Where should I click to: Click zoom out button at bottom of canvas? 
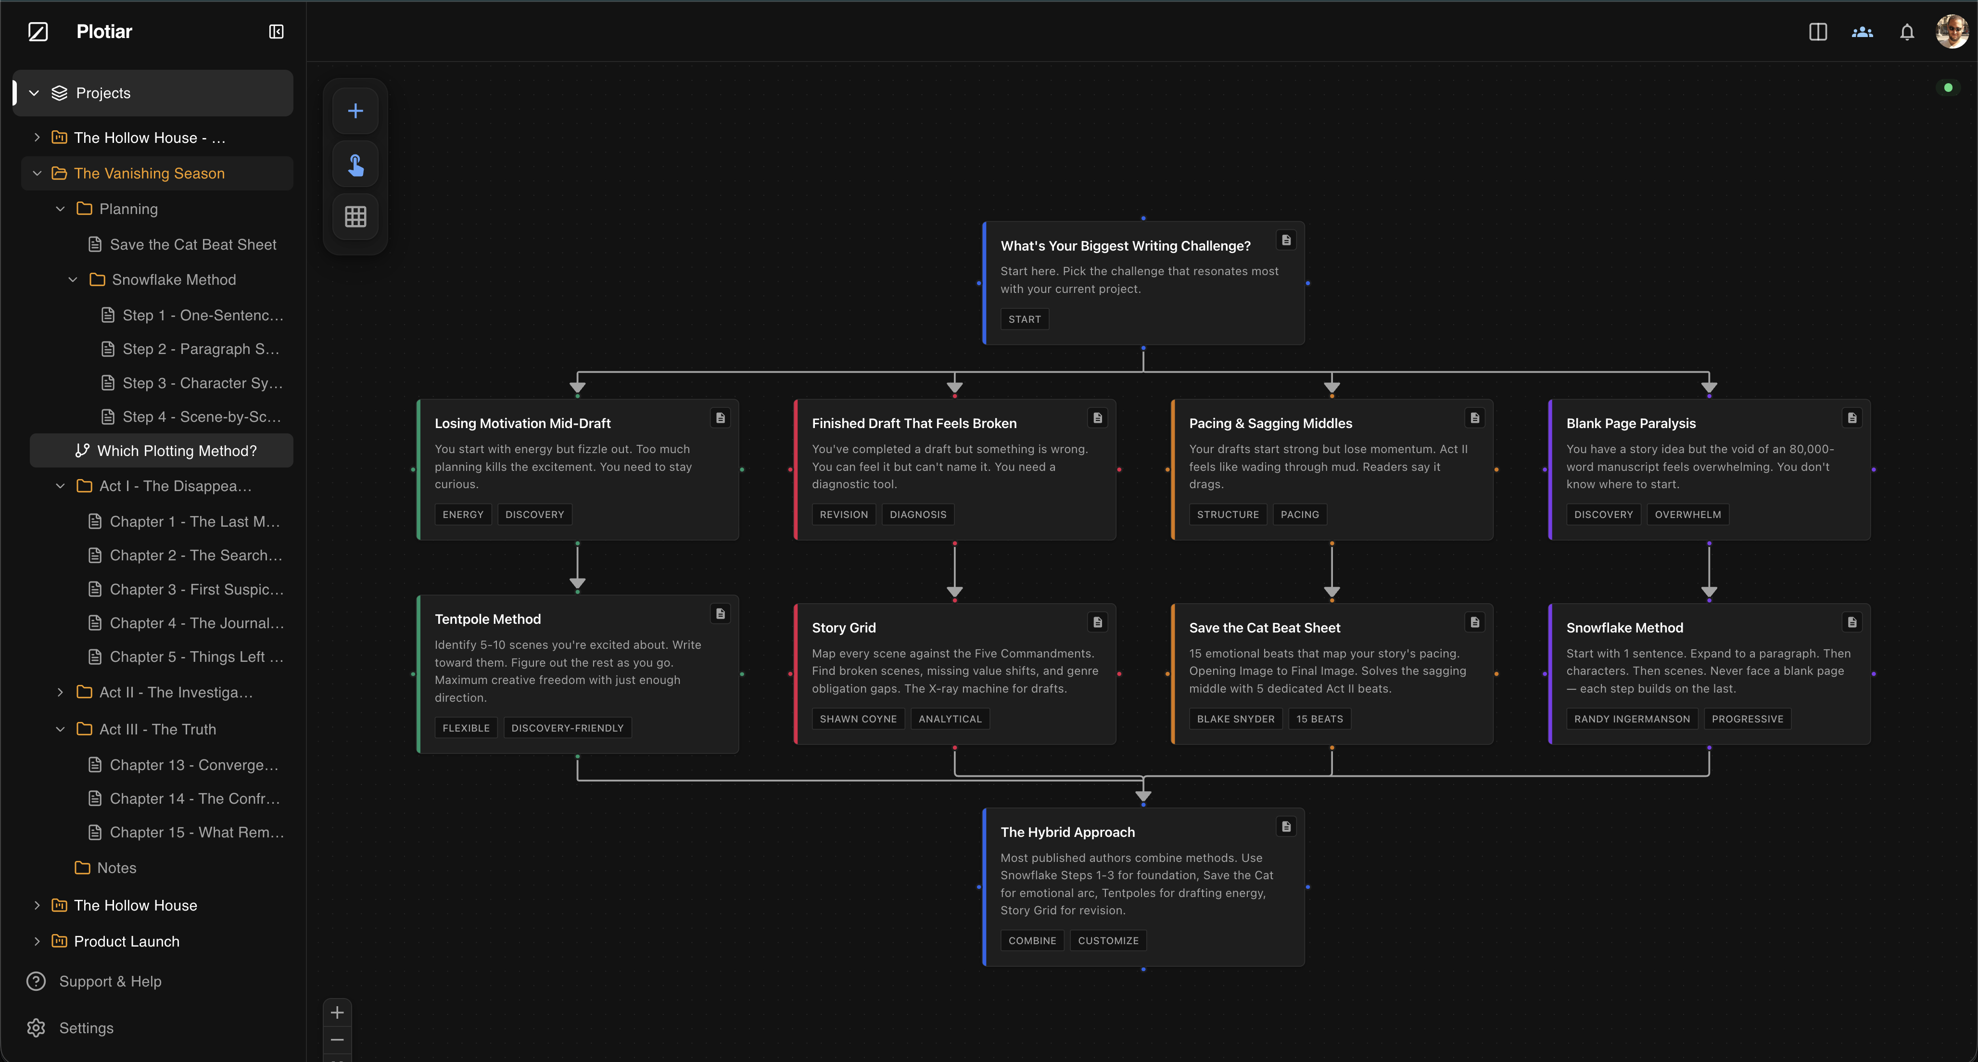(337, 1039)
